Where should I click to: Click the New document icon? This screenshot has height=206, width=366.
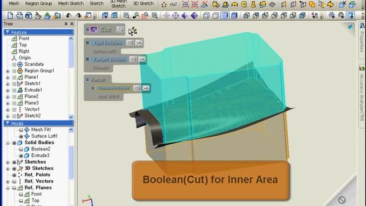10,15
